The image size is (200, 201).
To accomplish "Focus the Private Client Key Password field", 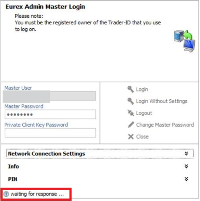I will point(50,133).
